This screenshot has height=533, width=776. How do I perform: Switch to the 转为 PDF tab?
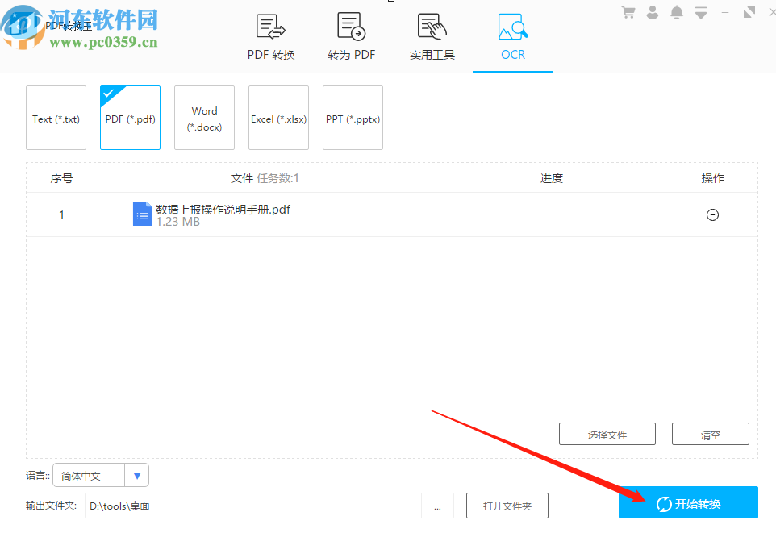tap(352, 37)
